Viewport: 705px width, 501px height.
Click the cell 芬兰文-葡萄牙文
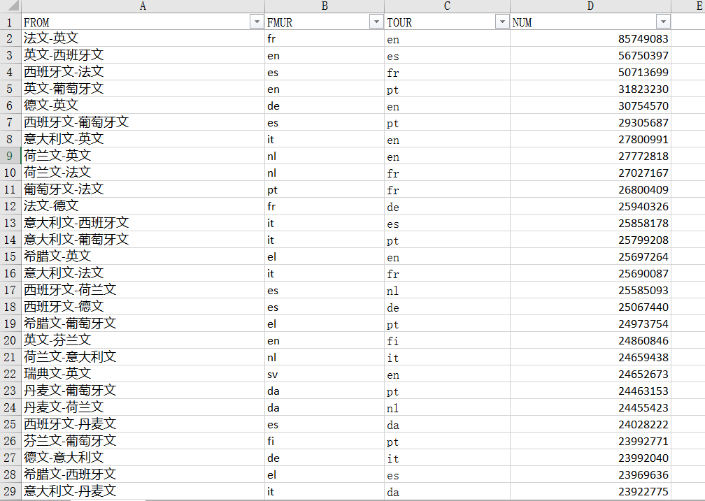(70, 441)
